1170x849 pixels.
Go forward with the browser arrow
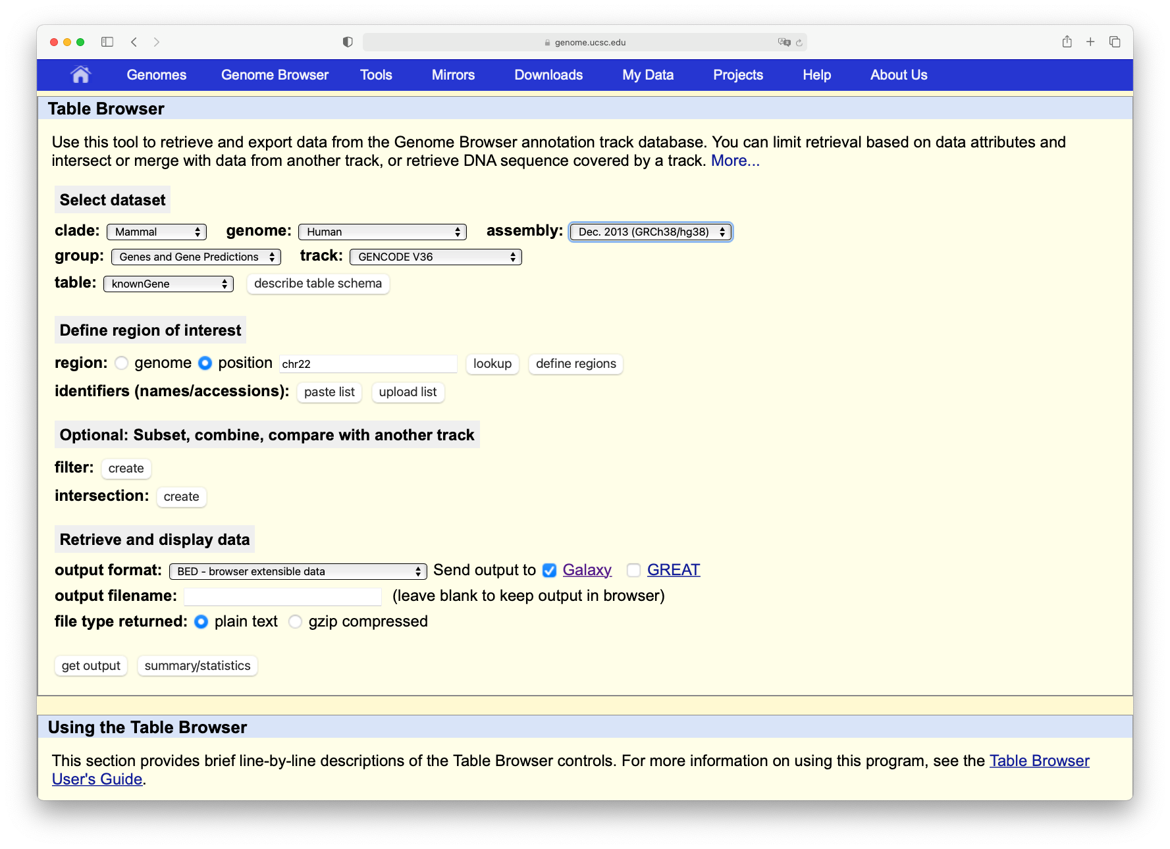pos(156,42)
